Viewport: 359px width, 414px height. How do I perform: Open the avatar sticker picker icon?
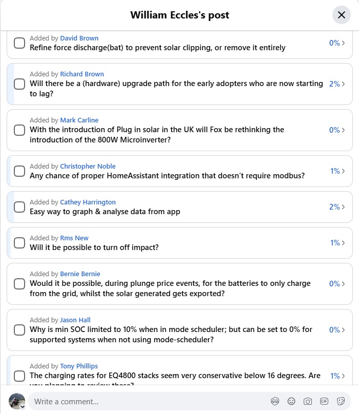pos(275,401)
